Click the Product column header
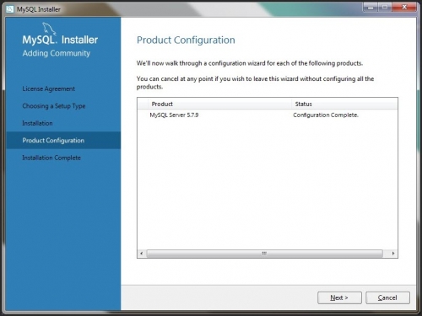The image size is (422, 316). point(219,104)
